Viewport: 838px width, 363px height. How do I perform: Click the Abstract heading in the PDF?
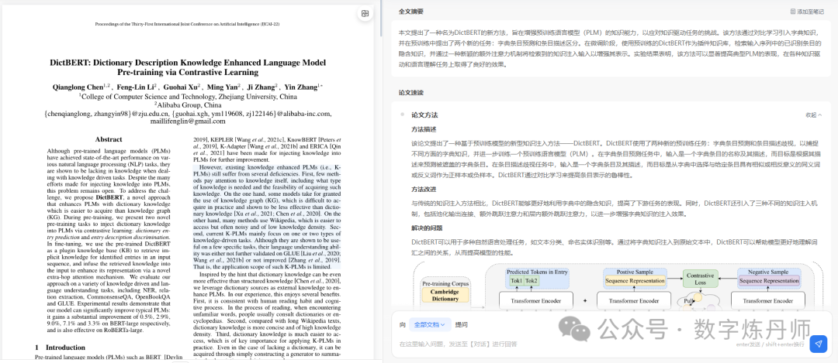pos(109,139)
